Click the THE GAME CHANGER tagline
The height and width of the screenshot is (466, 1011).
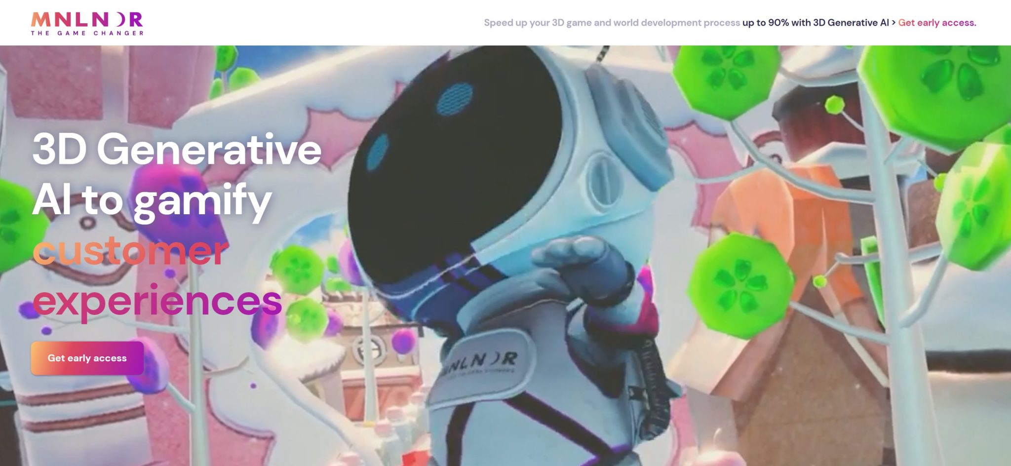pos(87,33)
